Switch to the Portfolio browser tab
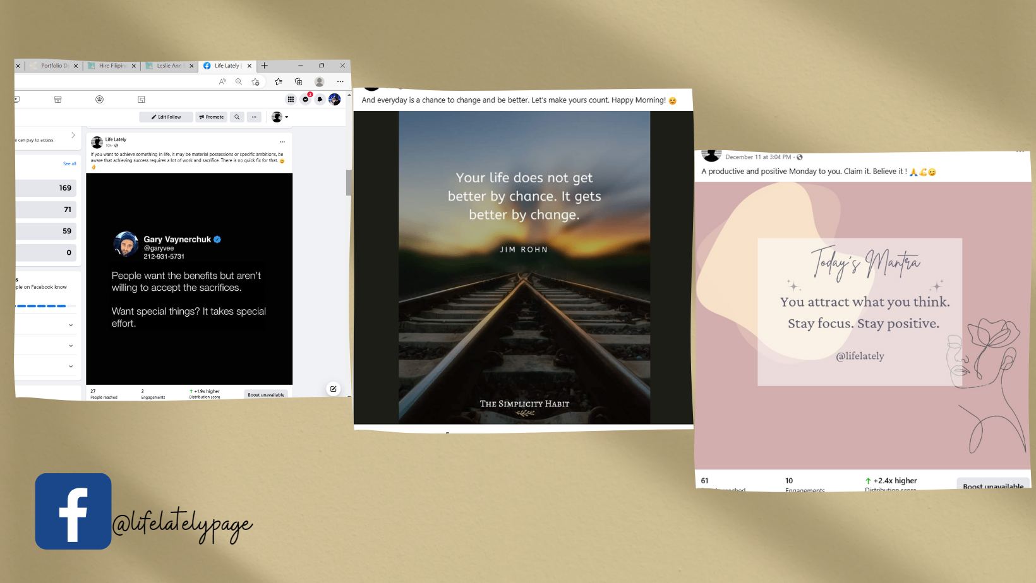1036x583 pixels. pyautogui.click(x=54, y=66)
